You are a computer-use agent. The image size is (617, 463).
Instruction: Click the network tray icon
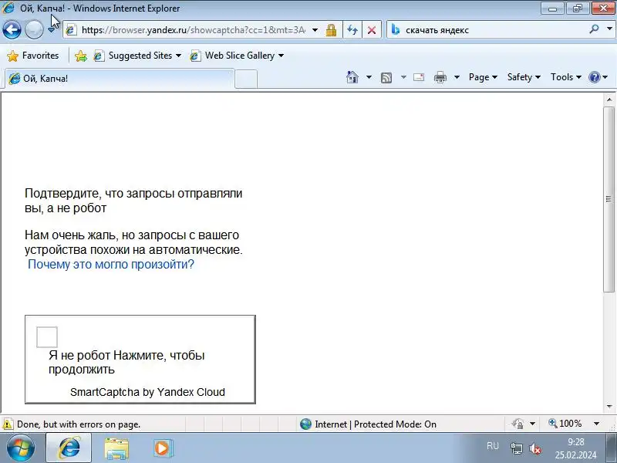point(516,448)
